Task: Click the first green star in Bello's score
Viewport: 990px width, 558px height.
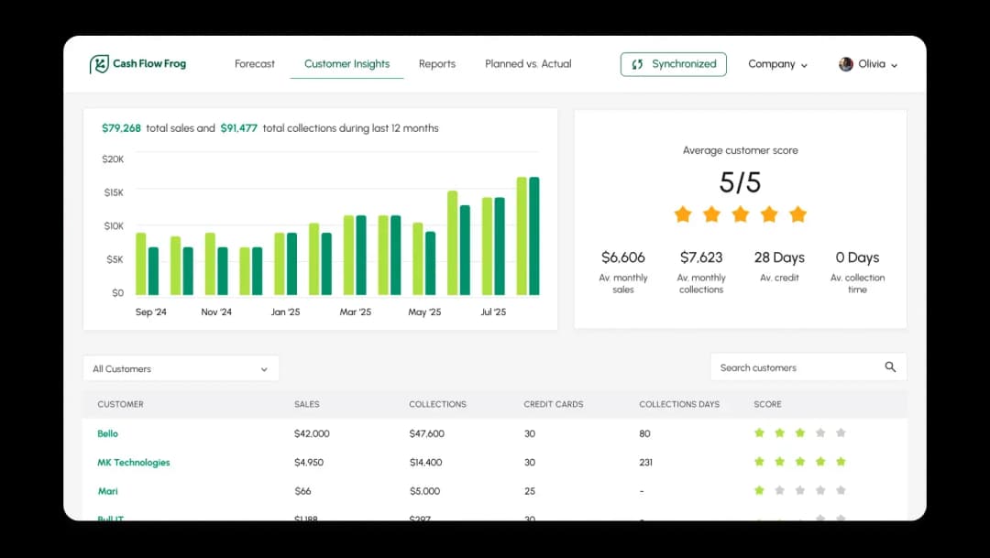Action: pyautogui.click(x=759, y=432)
